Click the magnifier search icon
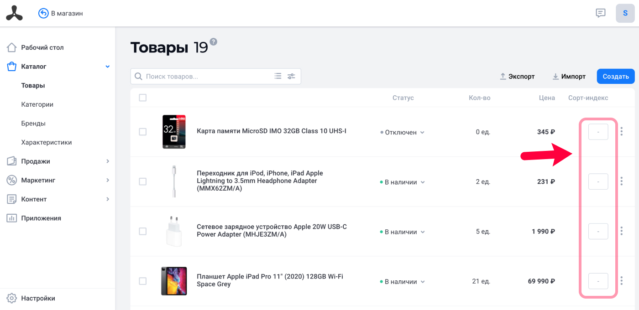639x310 pixels. click(138, 77)
